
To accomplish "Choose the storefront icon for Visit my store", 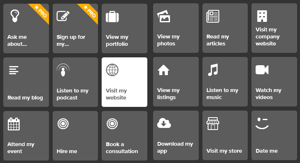I will 213,123.
